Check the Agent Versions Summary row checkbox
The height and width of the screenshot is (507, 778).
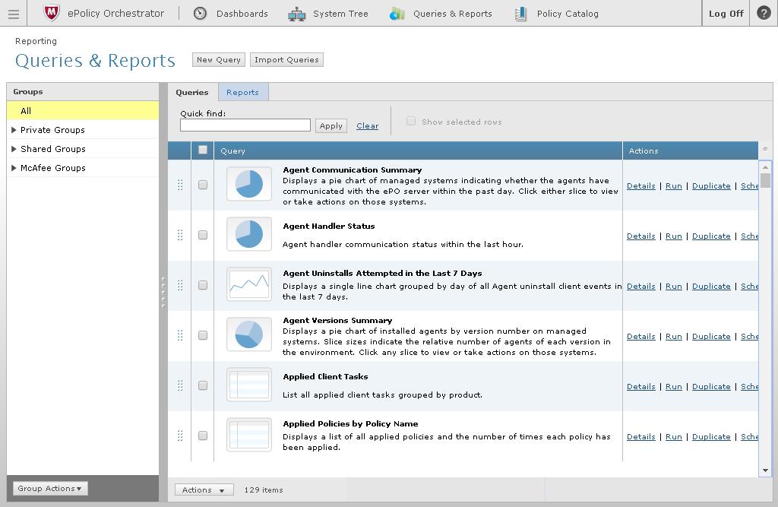pos(202,335)
